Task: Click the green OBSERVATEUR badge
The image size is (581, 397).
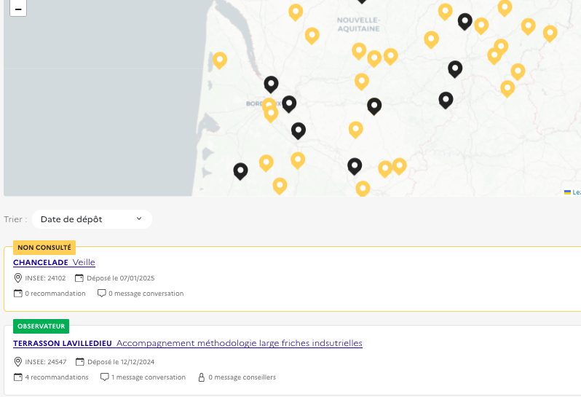Action: pos(41,326)
